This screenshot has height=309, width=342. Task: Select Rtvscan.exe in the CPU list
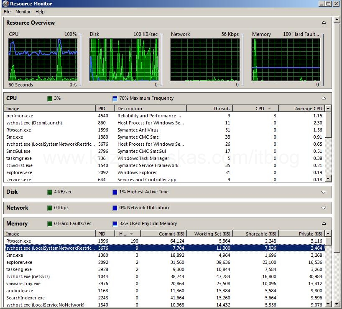point(164,130)
